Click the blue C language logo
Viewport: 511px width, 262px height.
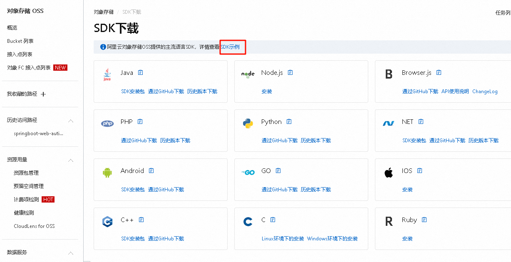point(248,222)
